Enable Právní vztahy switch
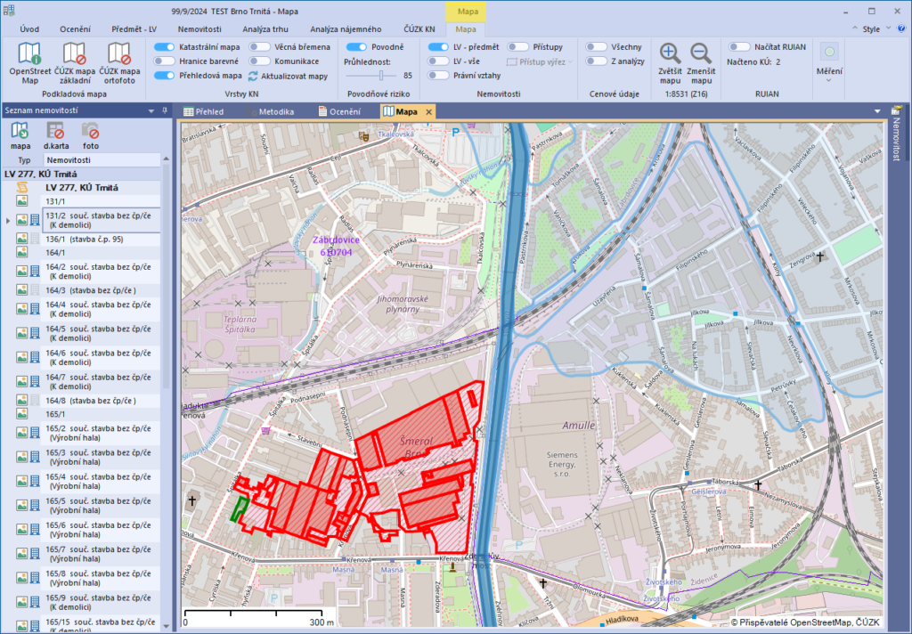912x634 pixels. click(x=438, y=75)
